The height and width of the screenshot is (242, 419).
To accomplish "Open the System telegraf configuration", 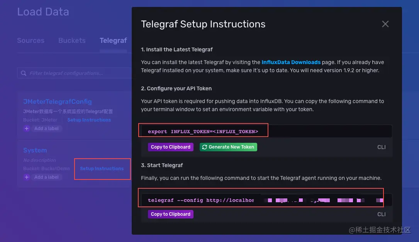I will click(35, 151).
